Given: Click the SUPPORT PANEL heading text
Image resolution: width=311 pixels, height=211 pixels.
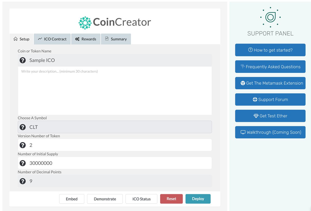Looking at the screenshot, I should tap(270, 33).
